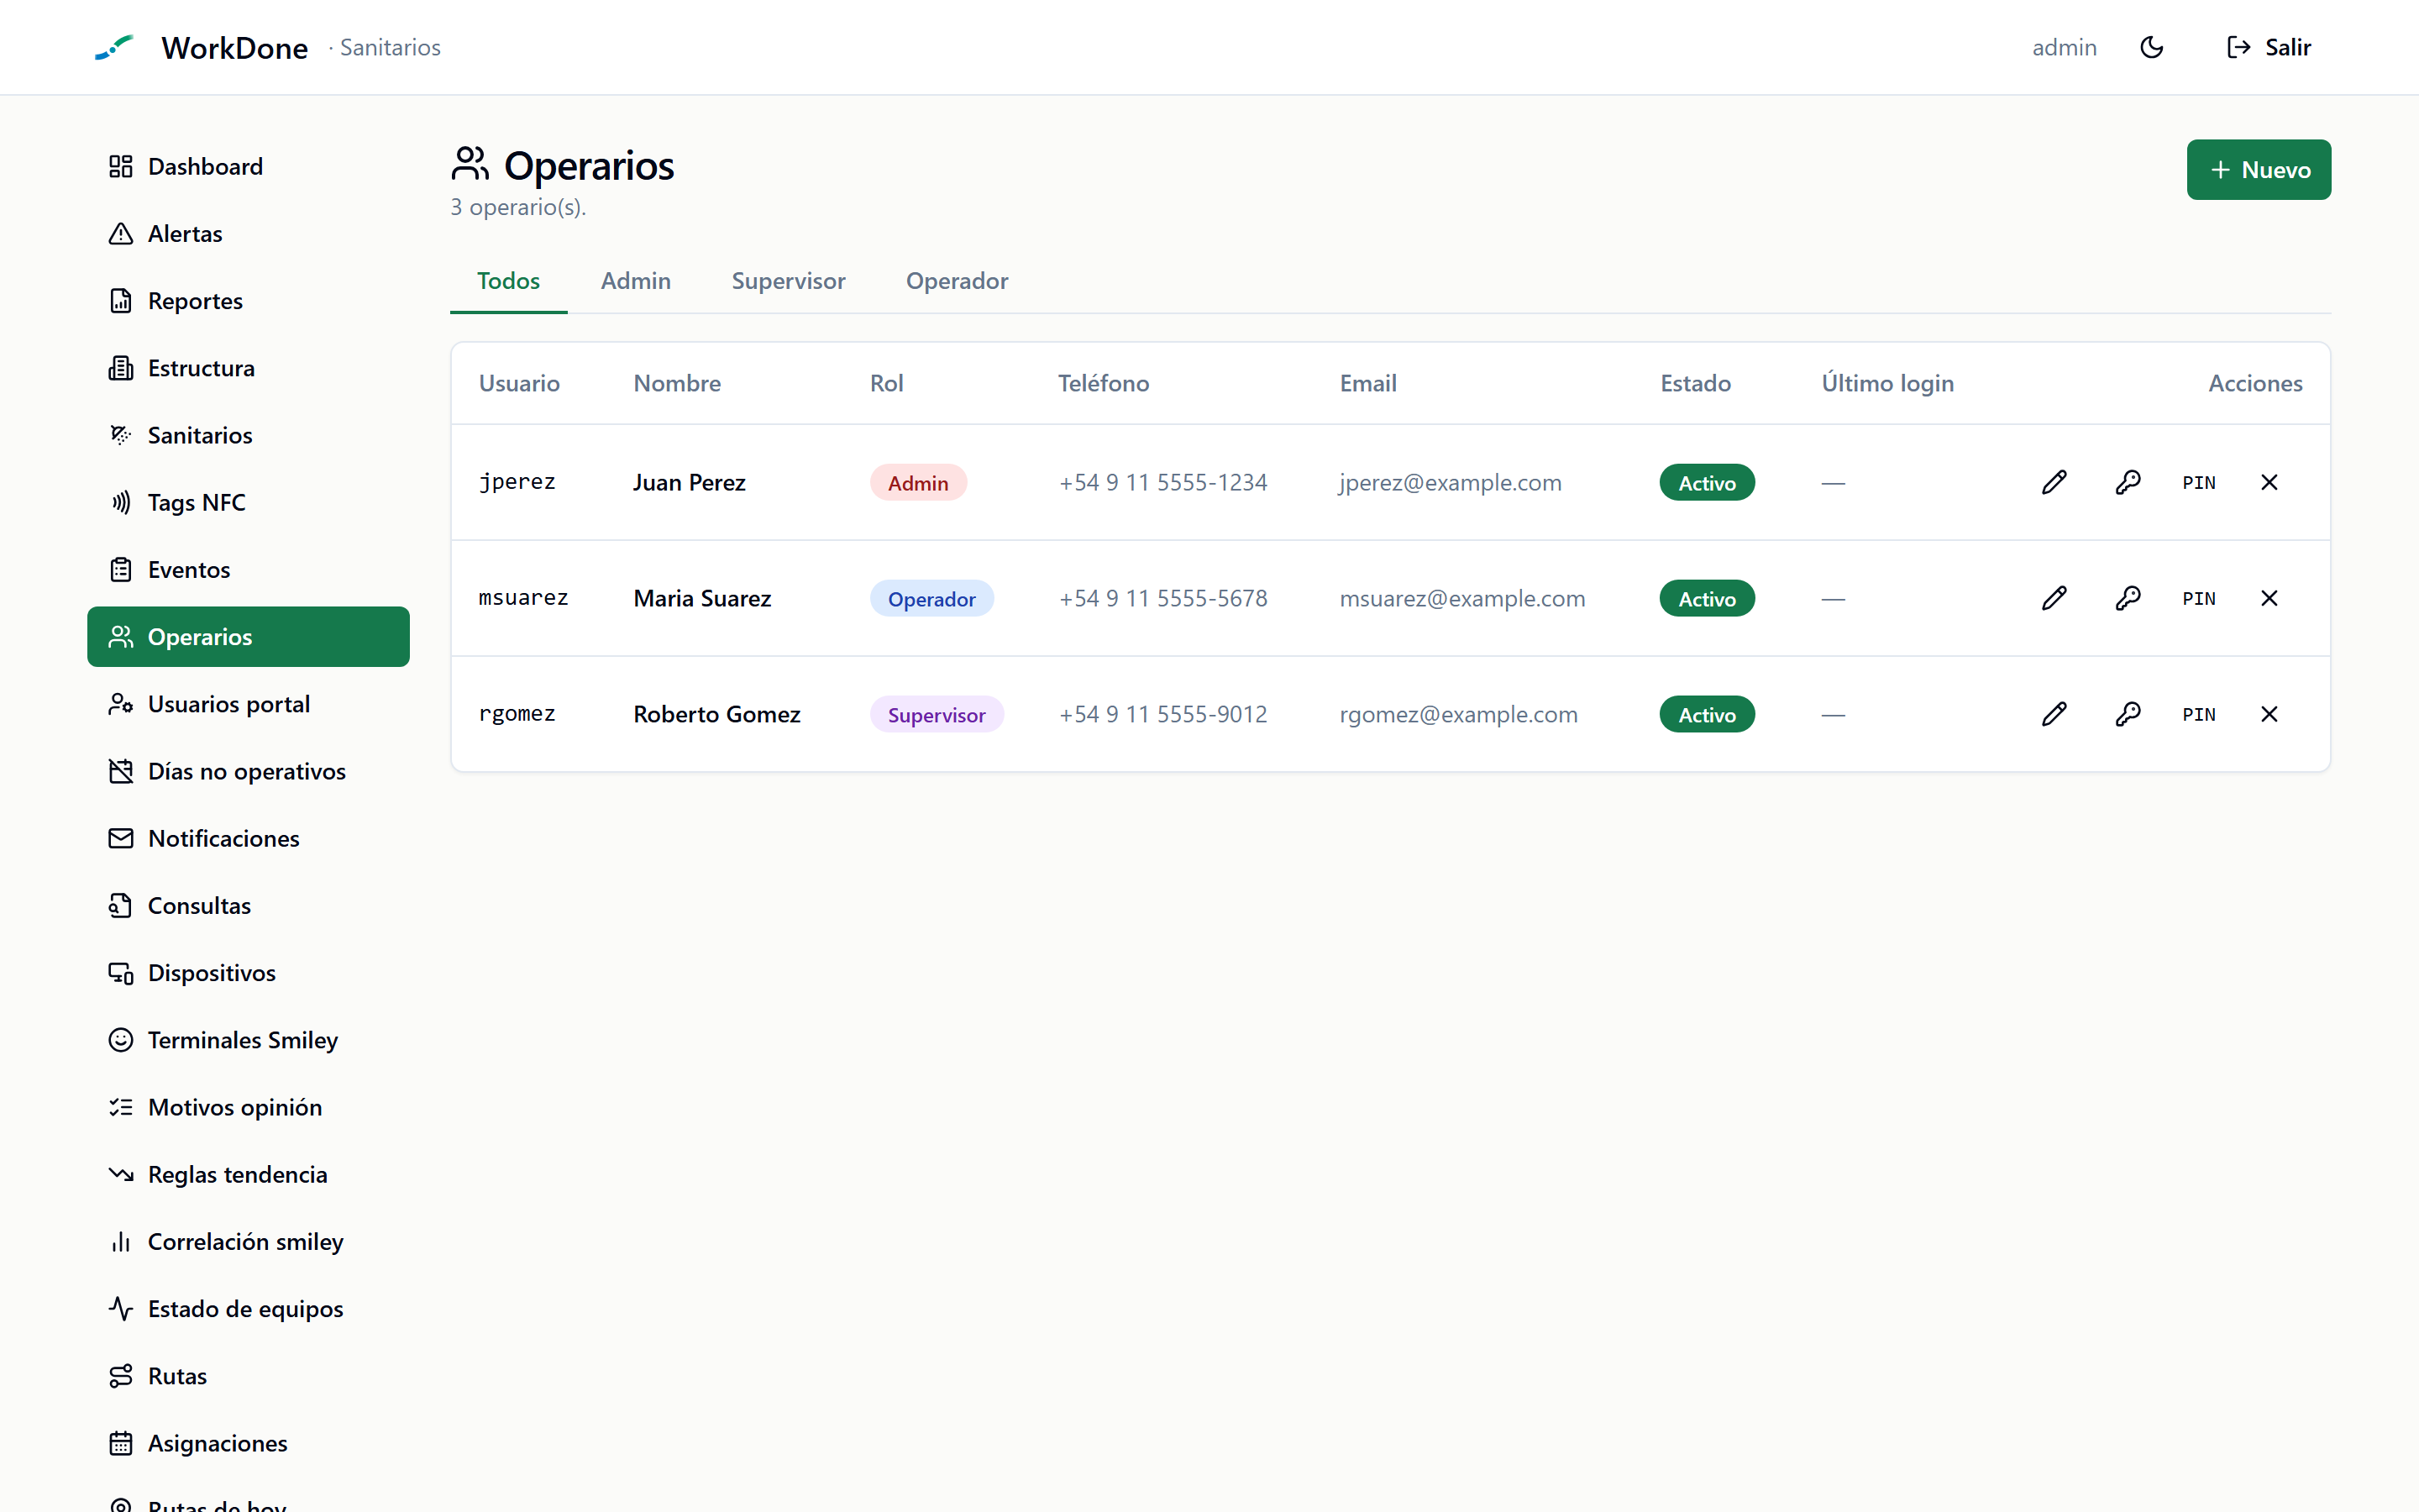Click the Rutas route icon
2419x1512 pixels.
pyautogui.click(x=121, y=1376)
